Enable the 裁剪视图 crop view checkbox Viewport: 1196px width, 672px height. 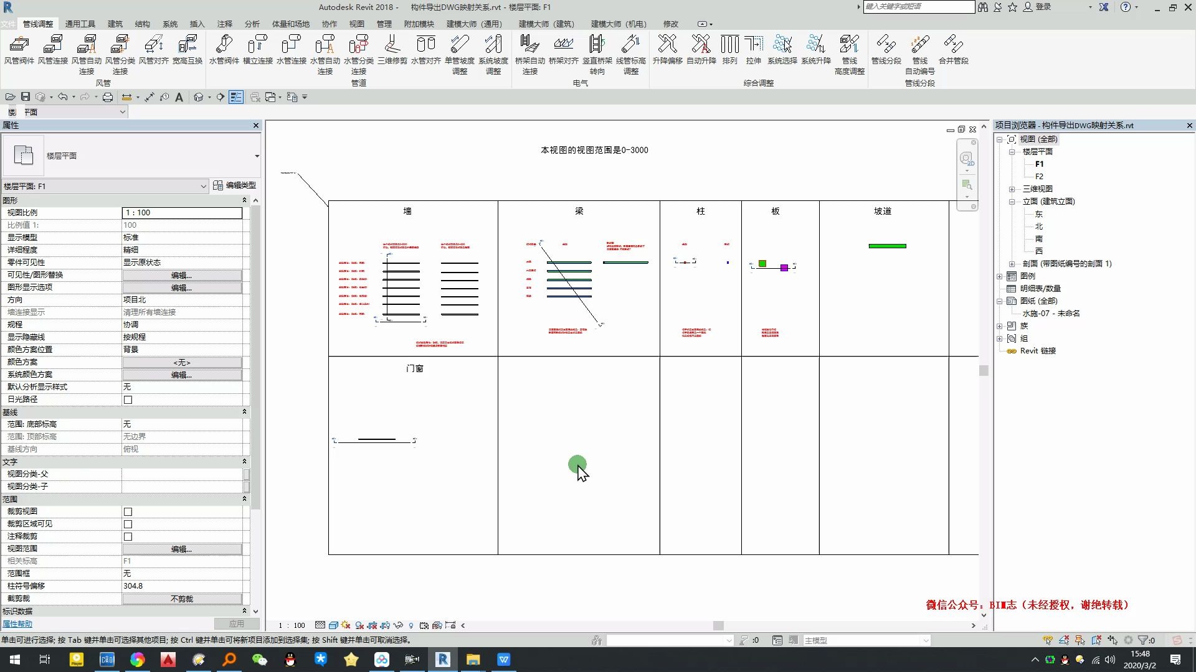128,511
